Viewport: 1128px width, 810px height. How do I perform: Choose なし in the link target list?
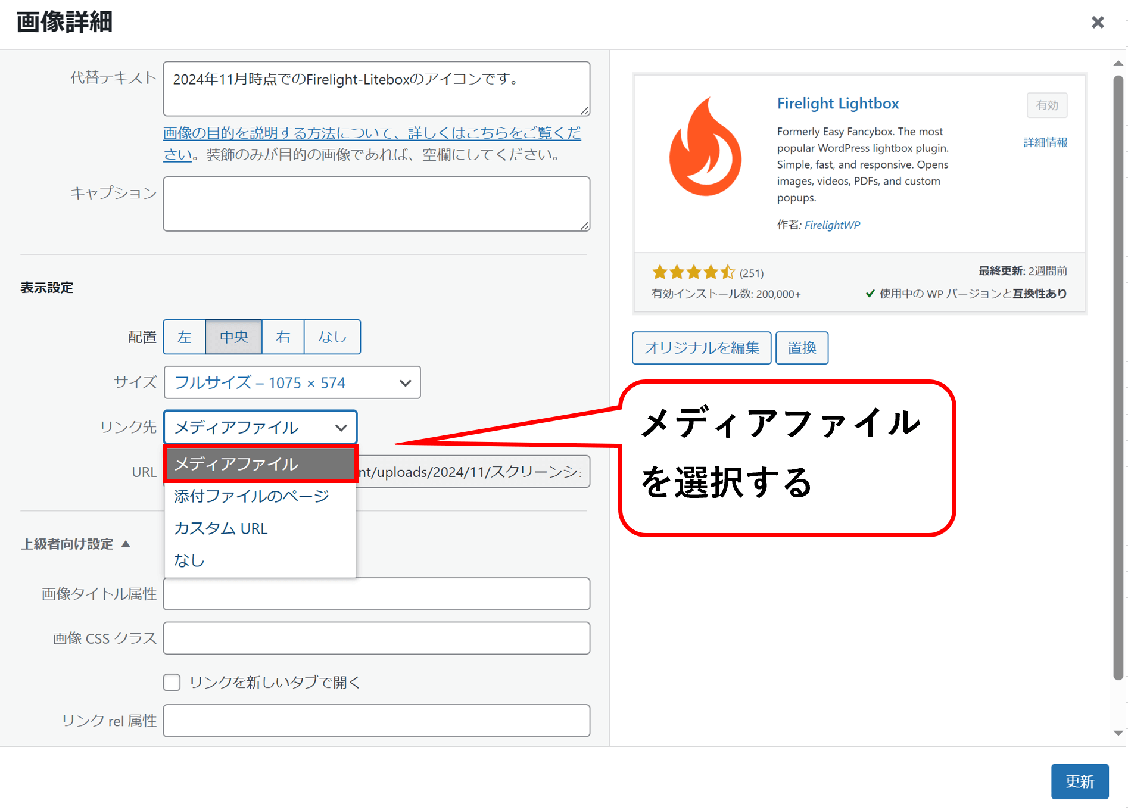260,560
